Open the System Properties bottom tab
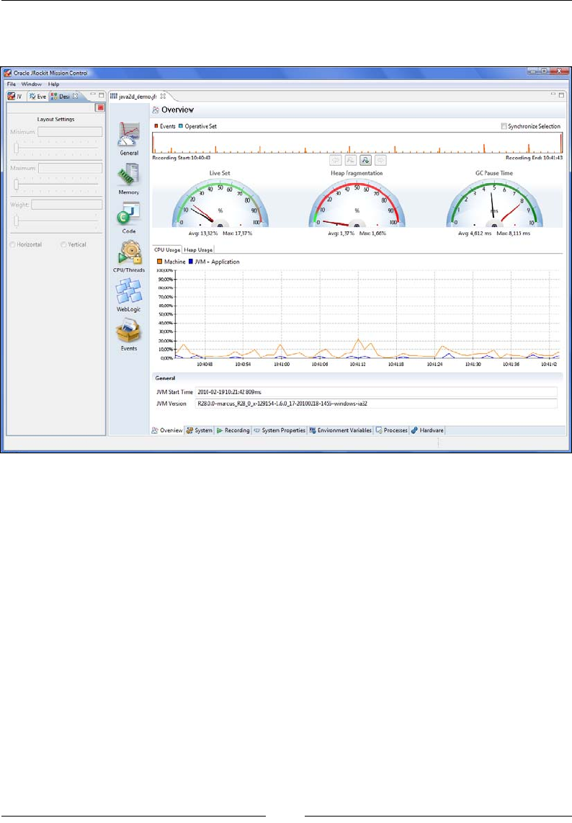 280,430
